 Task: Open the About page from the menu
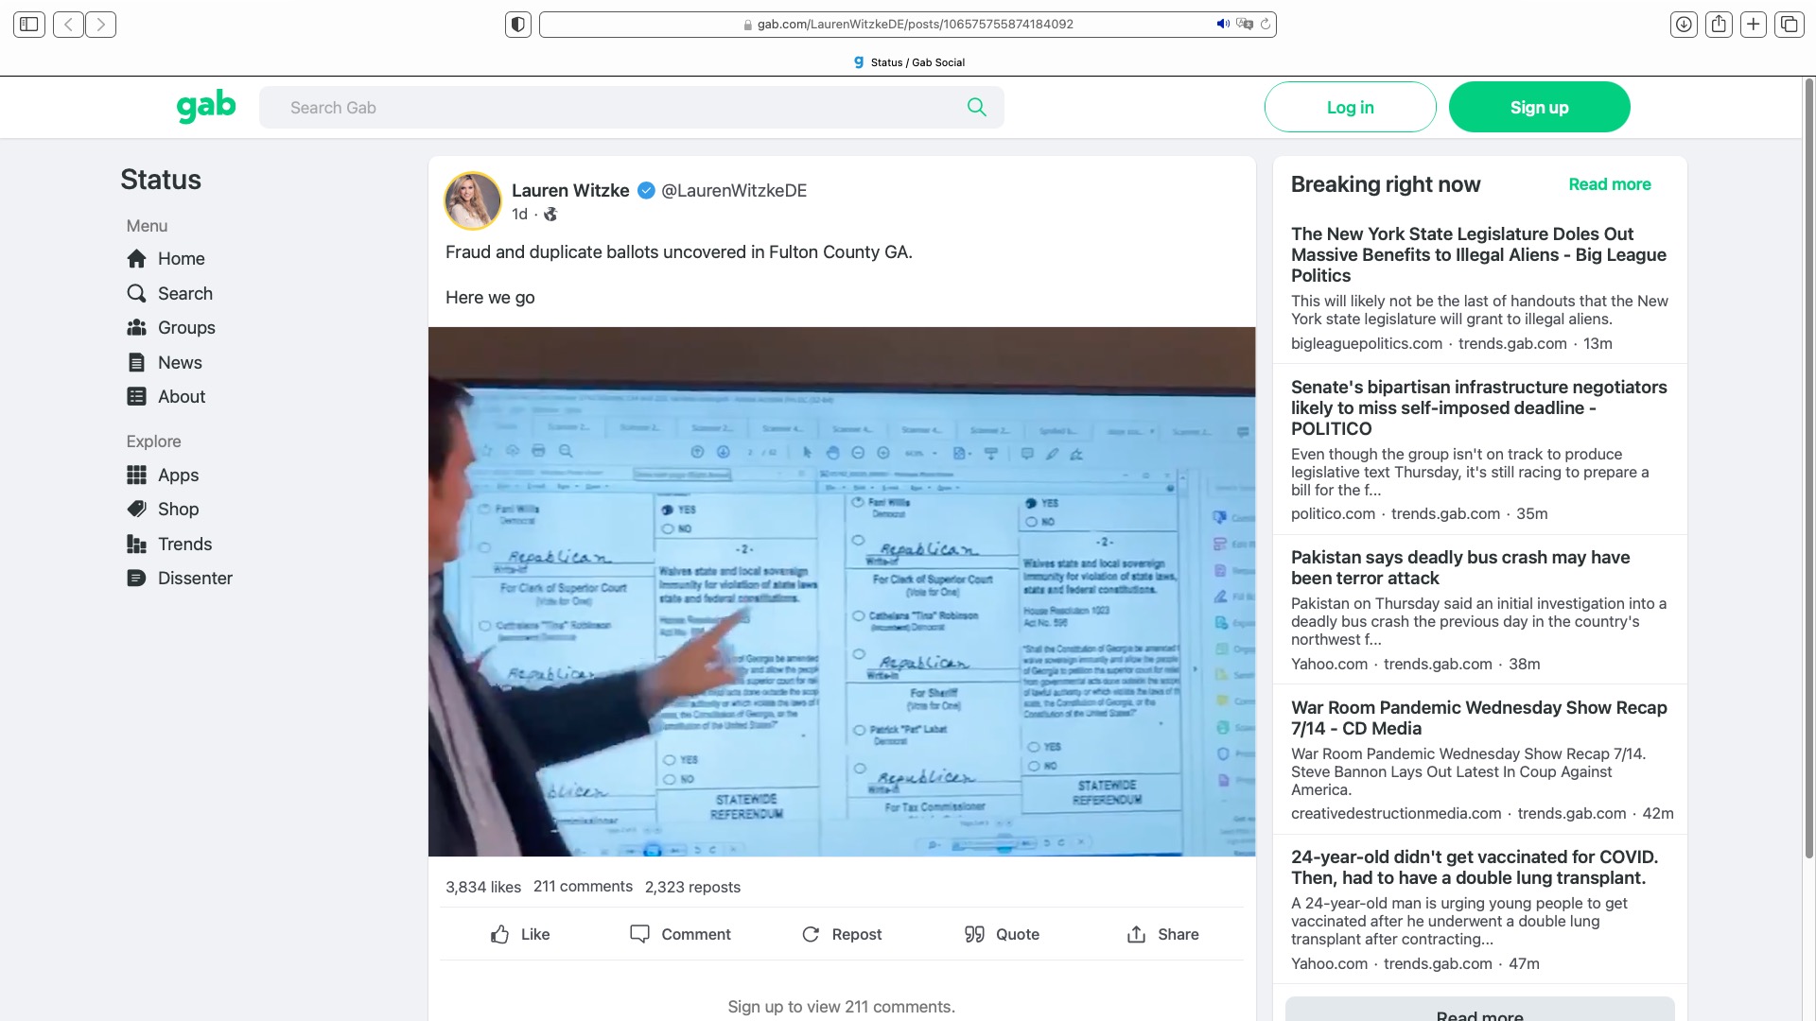pos(181,396)
